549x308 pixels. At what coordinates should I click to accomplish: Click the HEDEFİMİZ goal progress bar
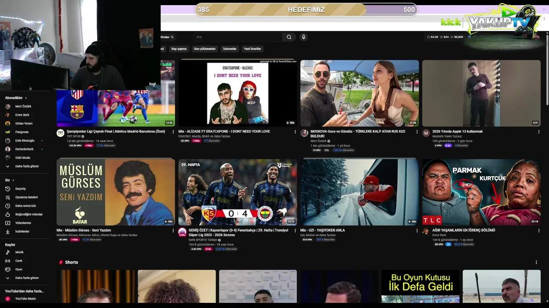coord(306,9)
